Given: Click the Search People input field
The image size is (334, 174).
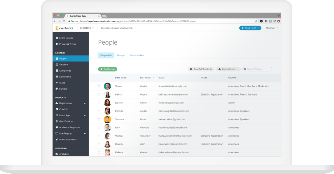Looking at the screenshot, I should point(259,69).
